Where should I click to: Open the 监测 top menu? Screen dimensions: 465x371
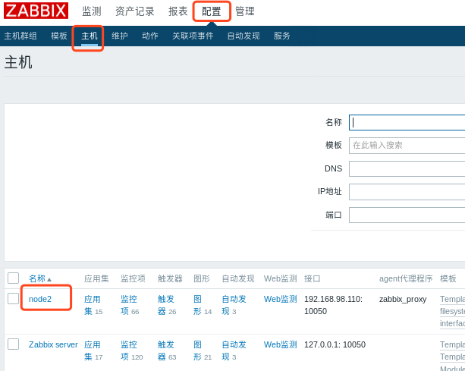(x=92, y=11)
